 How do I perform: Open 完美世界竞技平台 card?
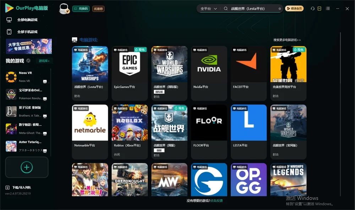click(x=288, y=73)
